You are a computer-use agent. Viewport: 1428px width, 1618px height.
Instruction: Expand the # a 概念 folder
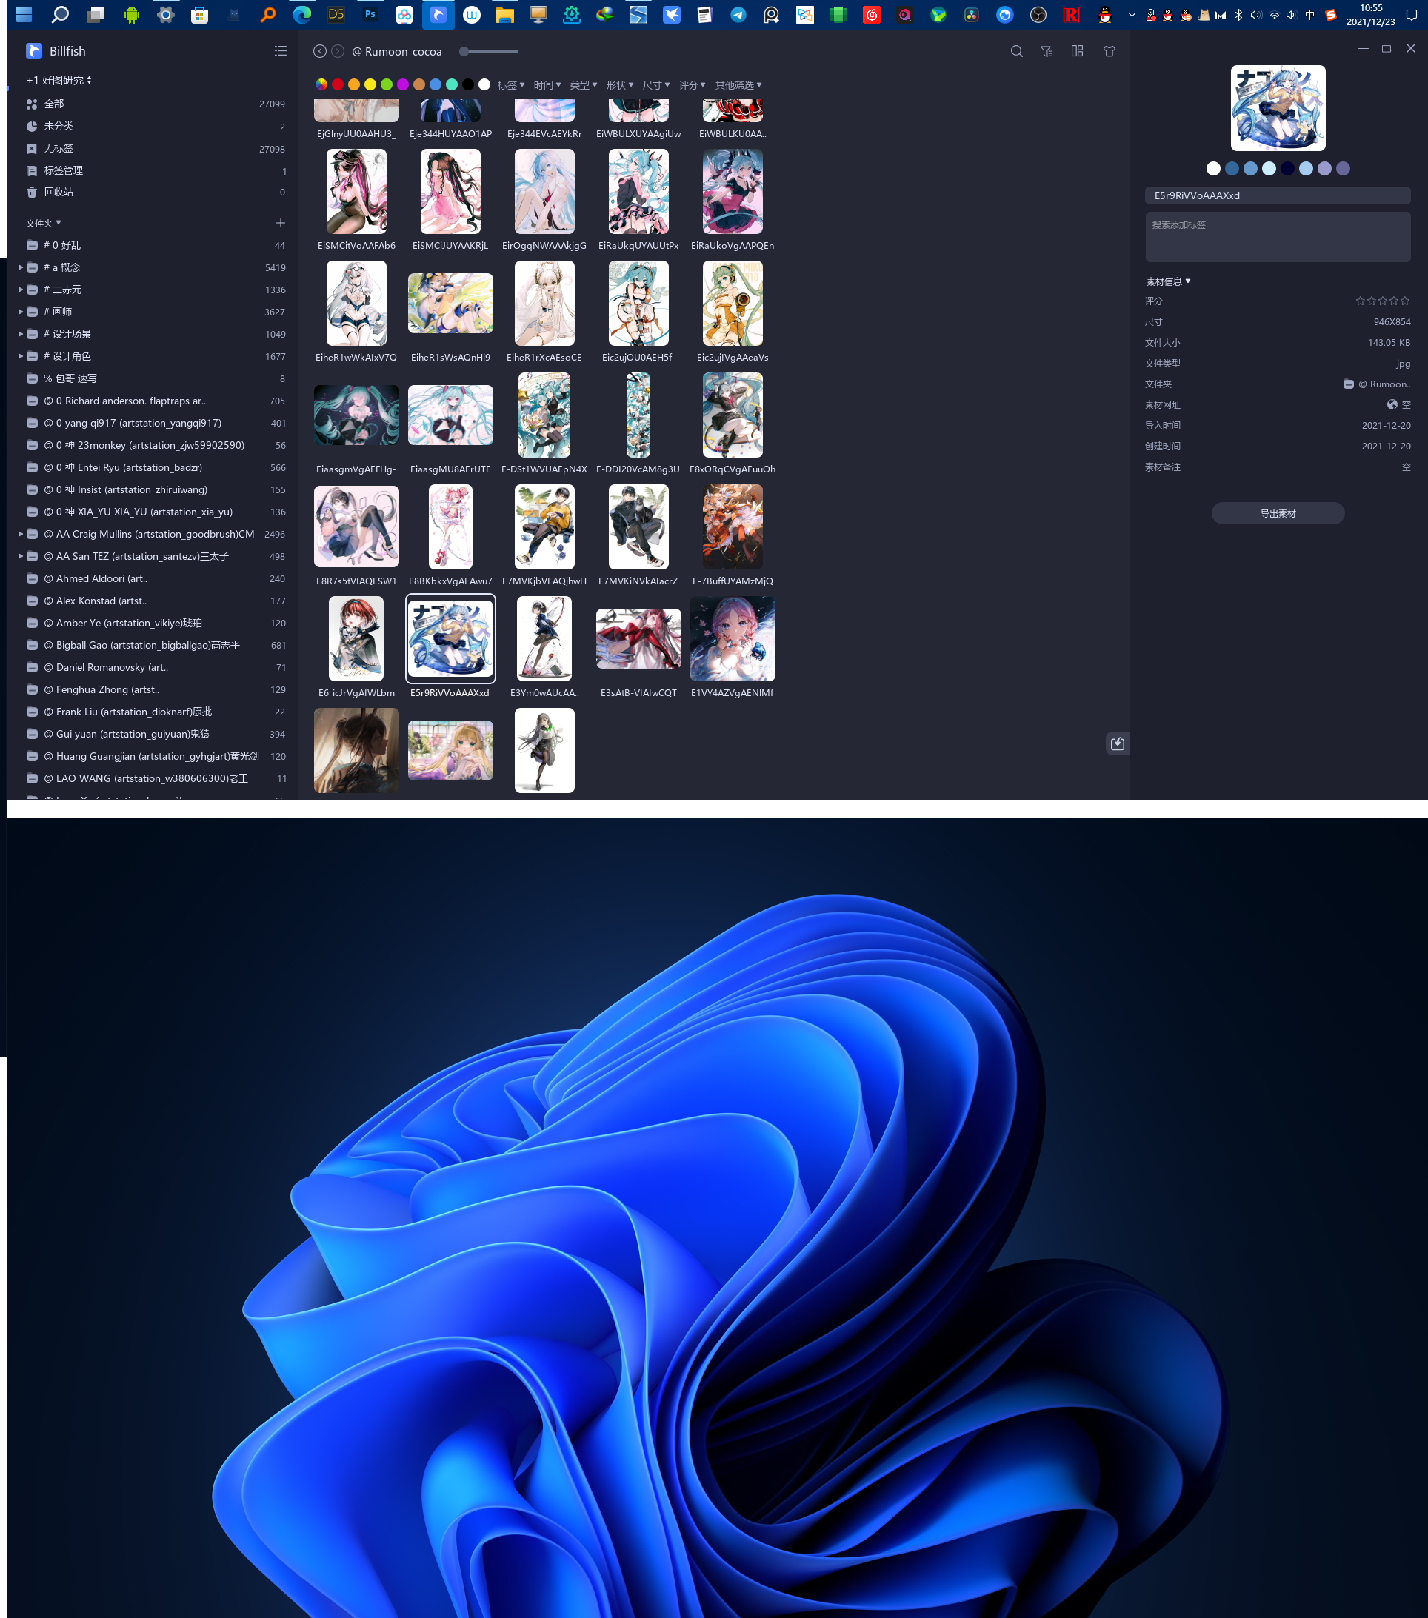click(x=21, y=267)
